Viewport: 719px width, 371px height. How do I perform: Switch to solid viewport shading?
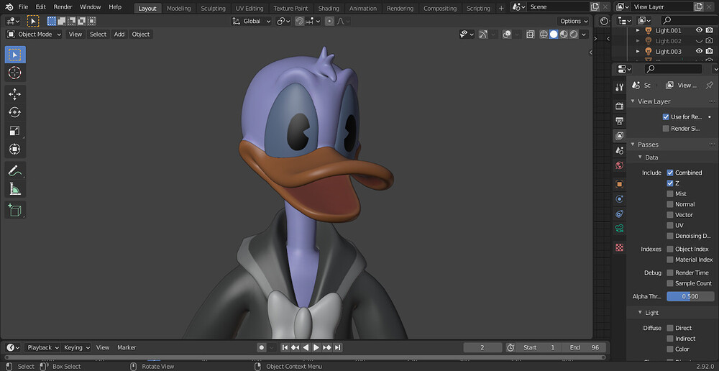click(554, 35)
